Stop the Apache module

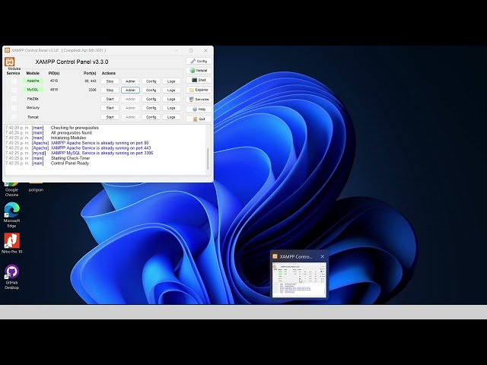pos(110,81)
